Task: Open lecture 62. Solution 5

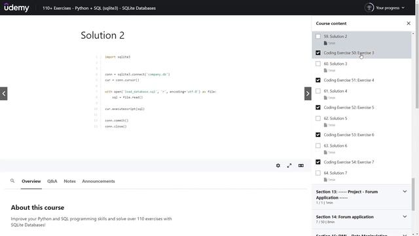Action: pos(335,118)
